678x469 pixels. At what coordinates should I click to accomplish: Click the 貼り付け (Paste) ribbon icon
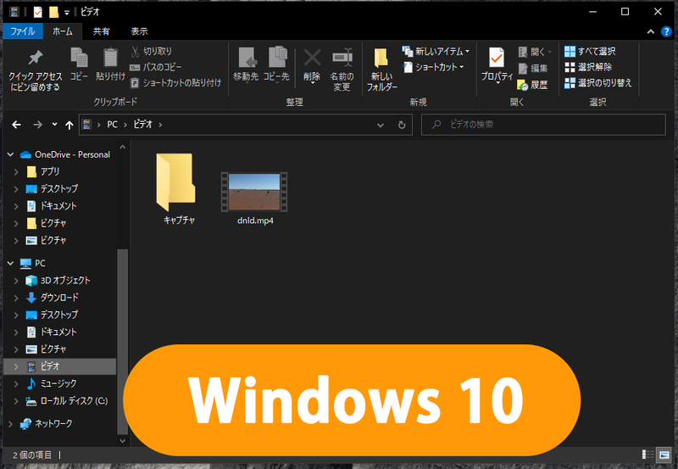point(110,64)
